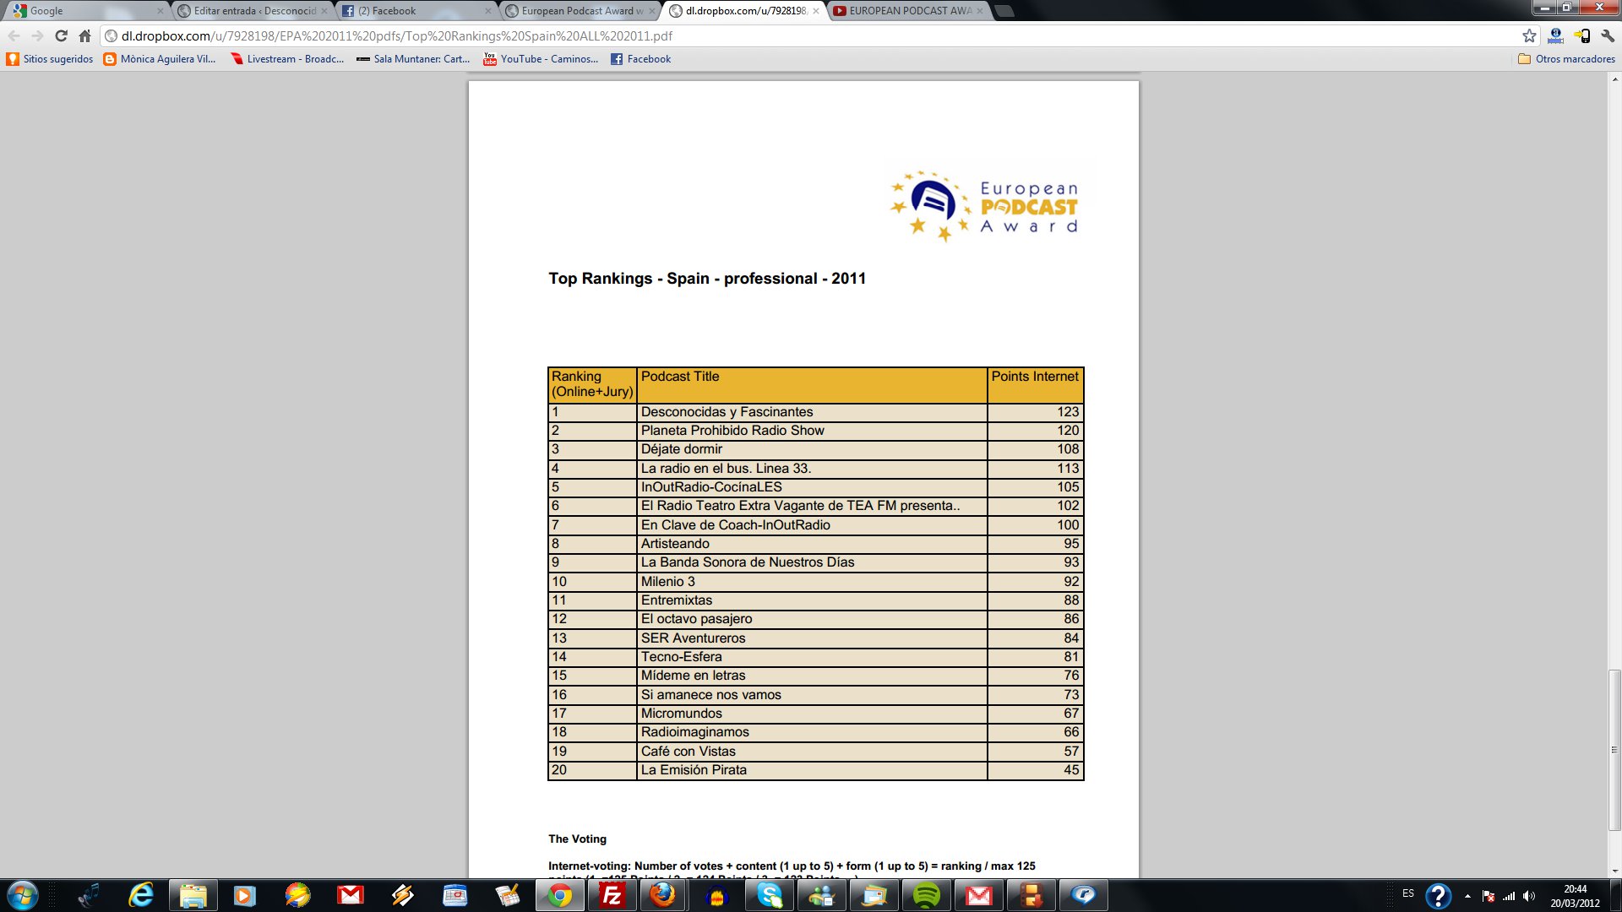Image resolution: width=1622 pixels, height=912 pixels.
Task: Open the YouTube - Caminos... bookmark
Action: pyautogui.click(x=541, y=59)
